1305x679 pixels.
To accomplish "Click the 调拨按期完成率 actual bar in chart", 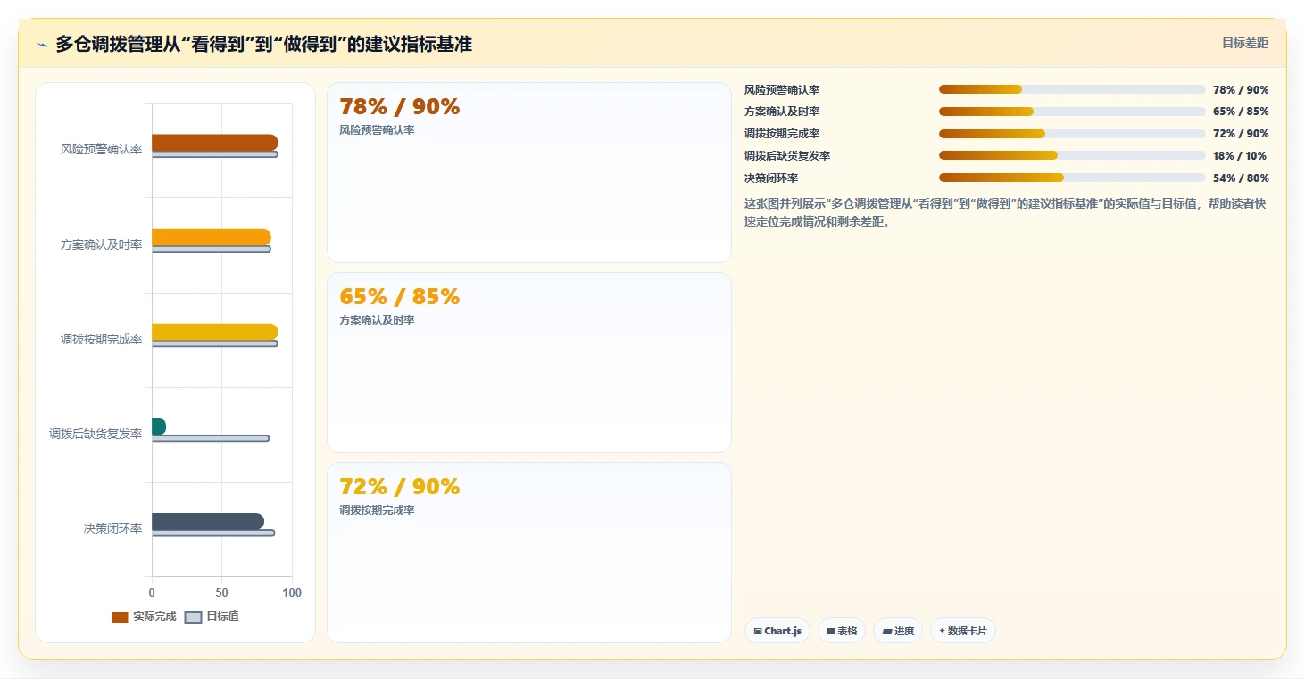I will point(215,332).
